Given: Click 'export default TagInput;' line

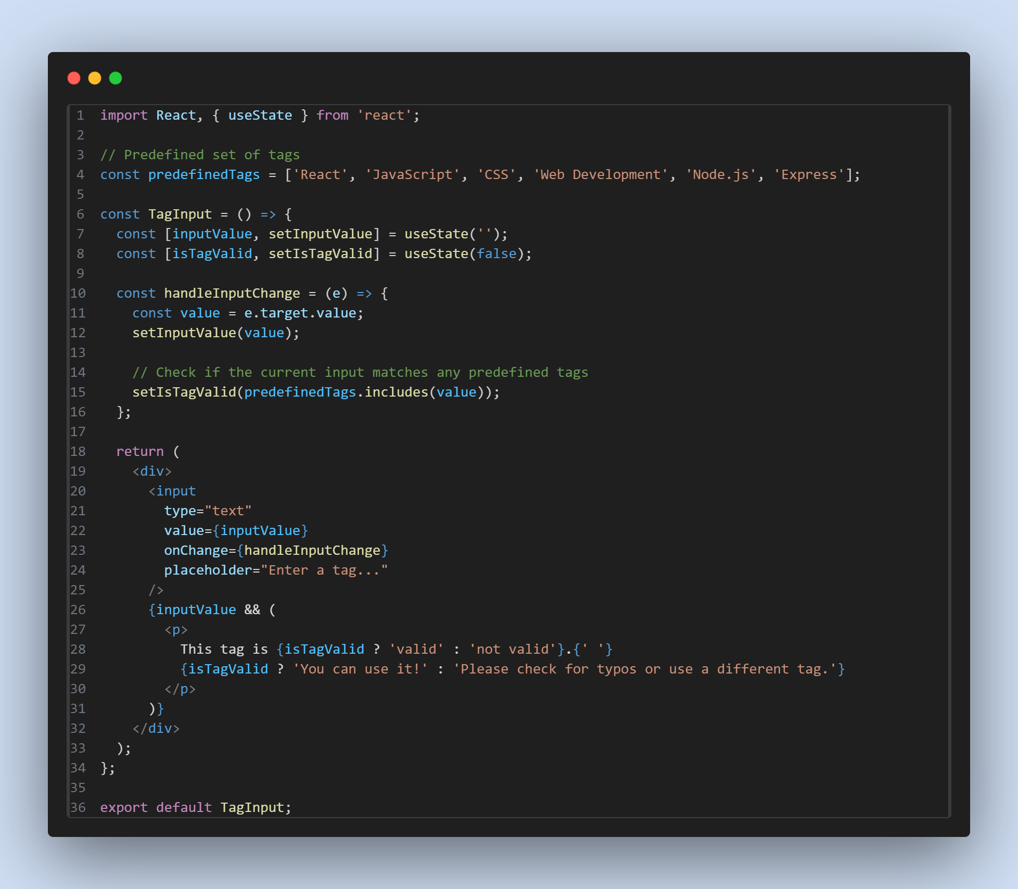Looking at the screenshot, I should point(196,808).
